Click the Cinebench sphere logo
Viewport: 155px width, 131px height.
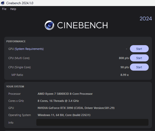click(x=49, y=25)
